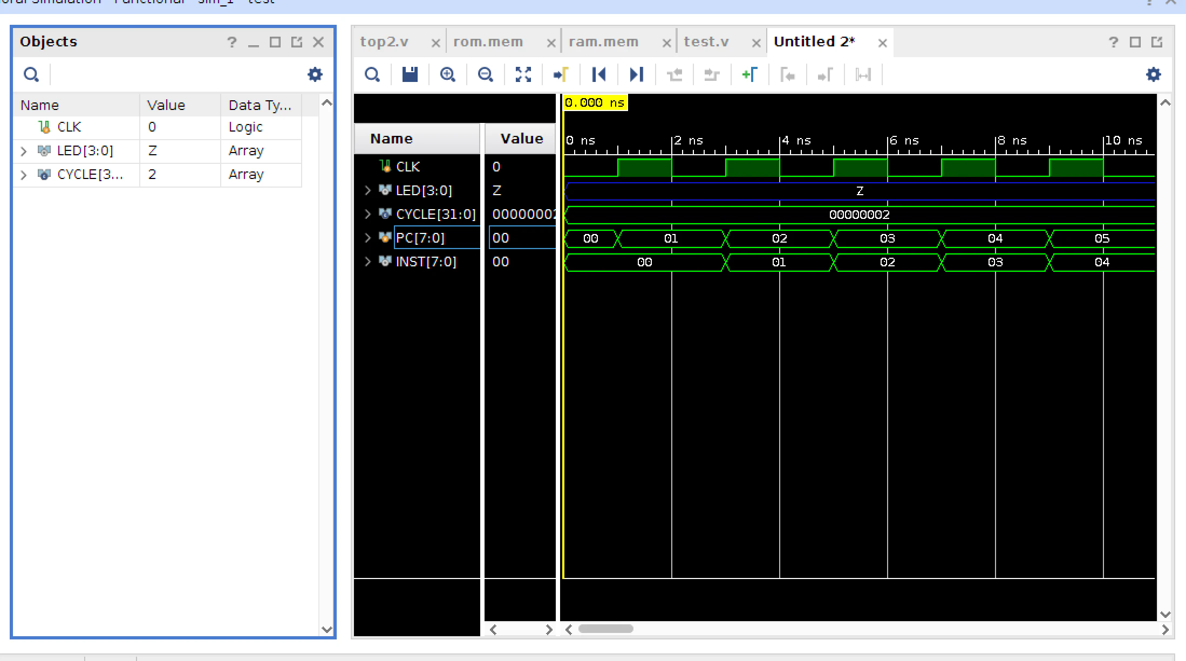Open waveform settings gear

coord(1154,74)
